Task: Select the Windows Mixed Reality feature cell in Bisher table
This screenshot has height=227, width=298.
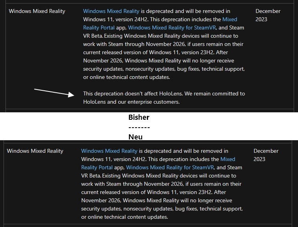Action: tap(37, 11)
